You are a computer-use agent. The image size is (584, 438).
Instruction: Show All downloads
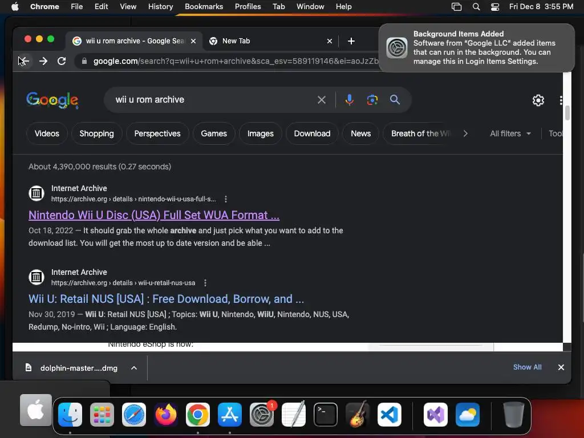(528, 367)
